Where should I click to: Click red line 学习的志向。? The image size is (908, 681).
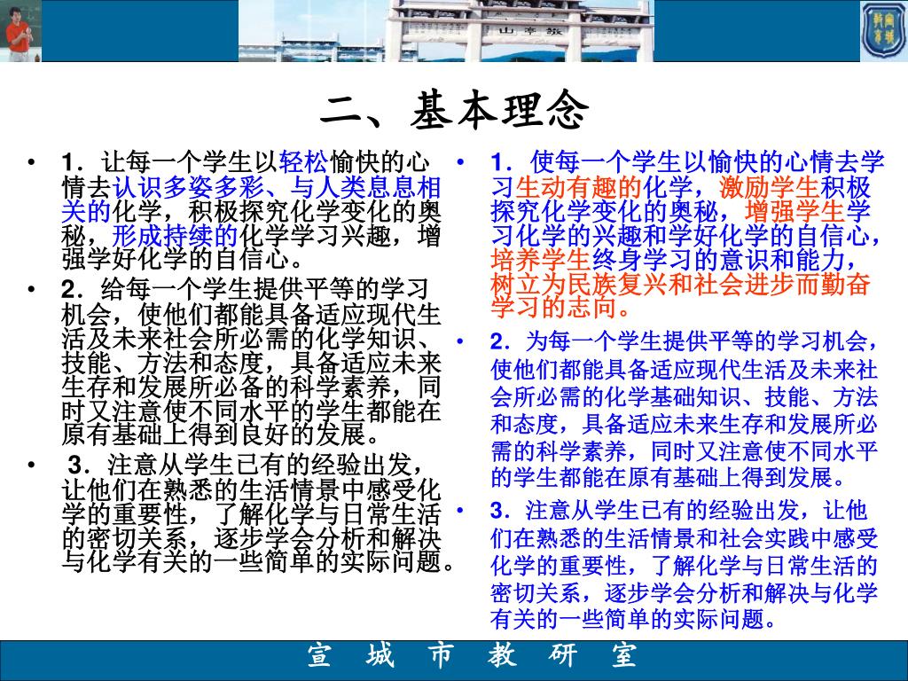coord(560,308)
